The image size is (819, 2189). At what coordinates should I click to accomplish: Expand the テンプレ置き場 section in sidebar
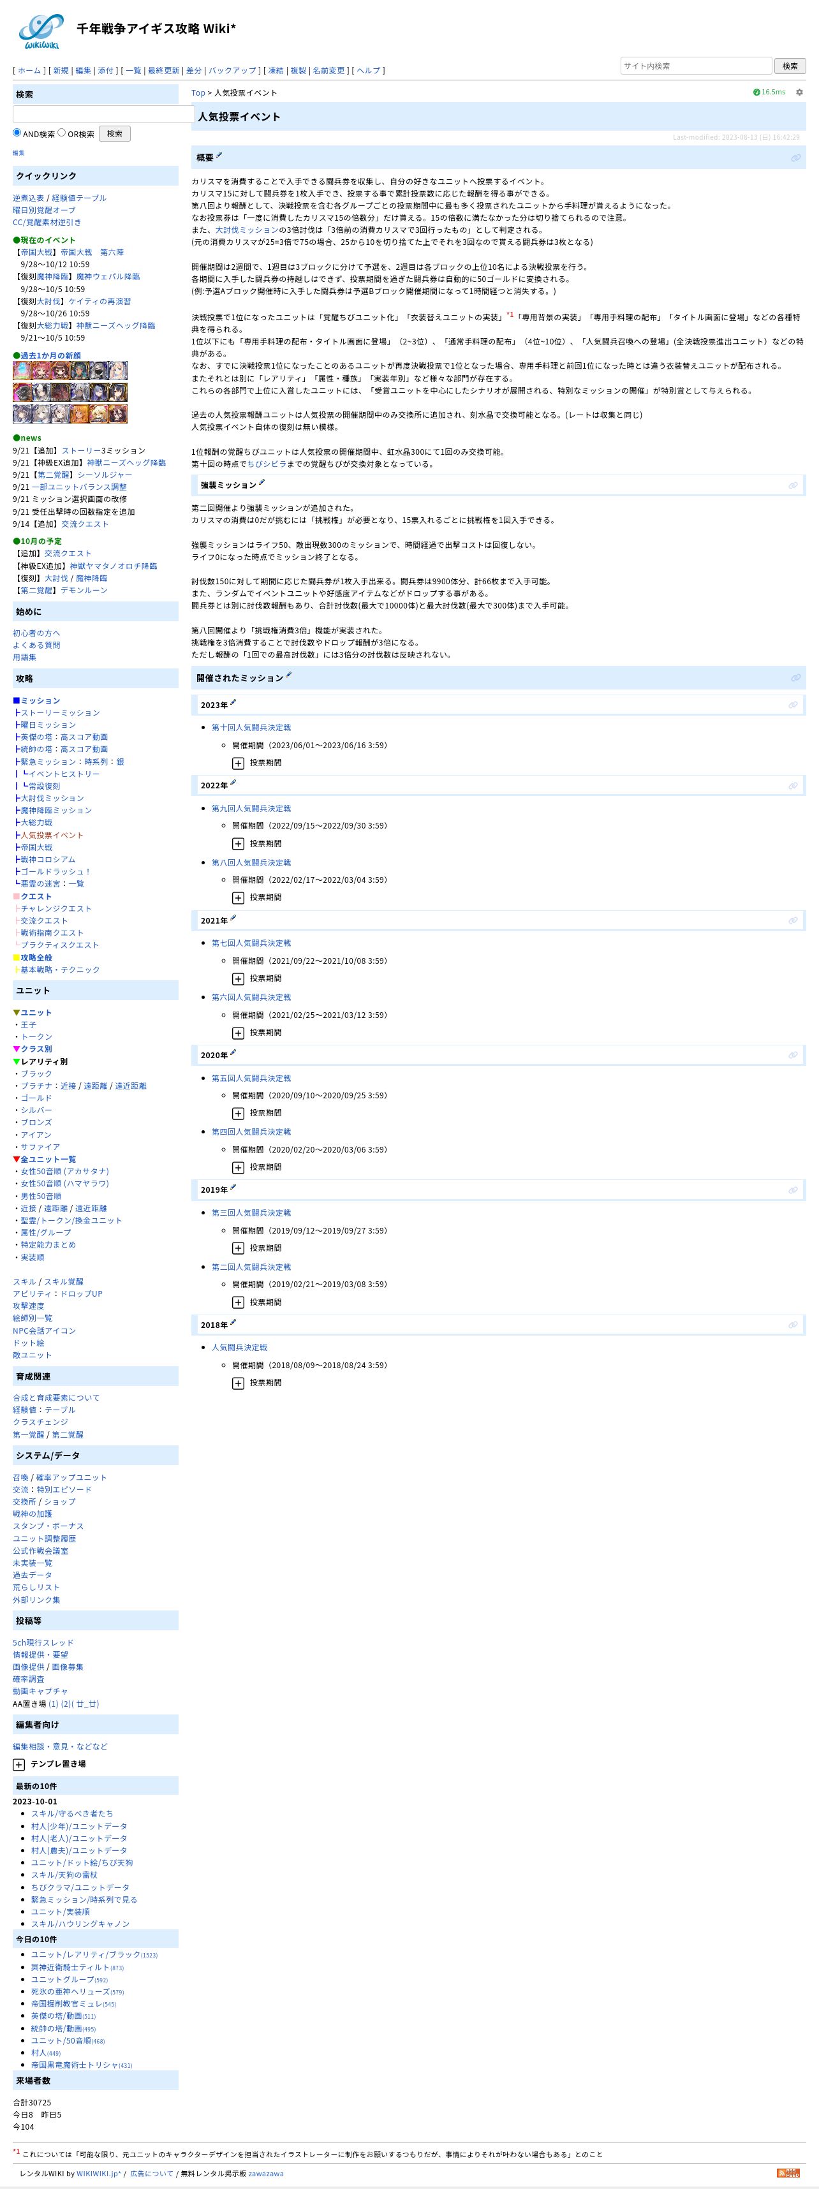[x=18, y=1765]
